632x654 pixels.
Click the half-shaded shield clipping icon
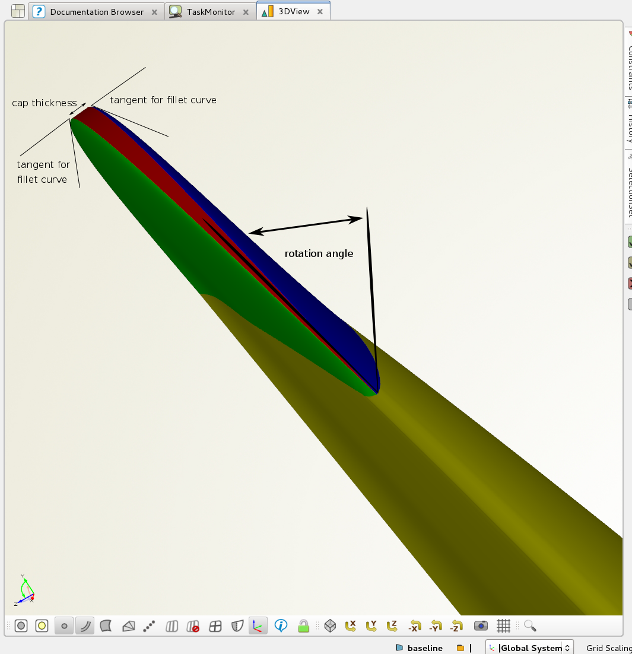[x=237, y=626]
